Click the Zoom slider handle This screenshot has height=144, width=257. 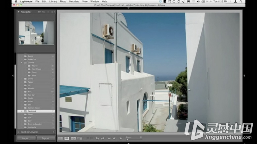tap(127, 140)
